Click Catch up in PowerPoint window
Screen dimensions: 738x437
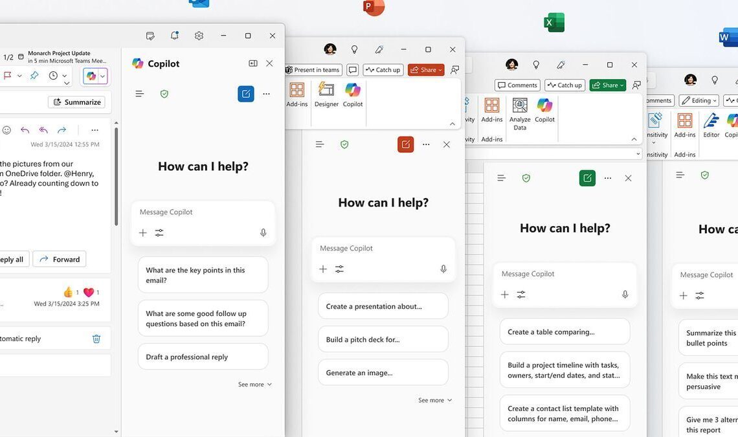tap(383, 70)
